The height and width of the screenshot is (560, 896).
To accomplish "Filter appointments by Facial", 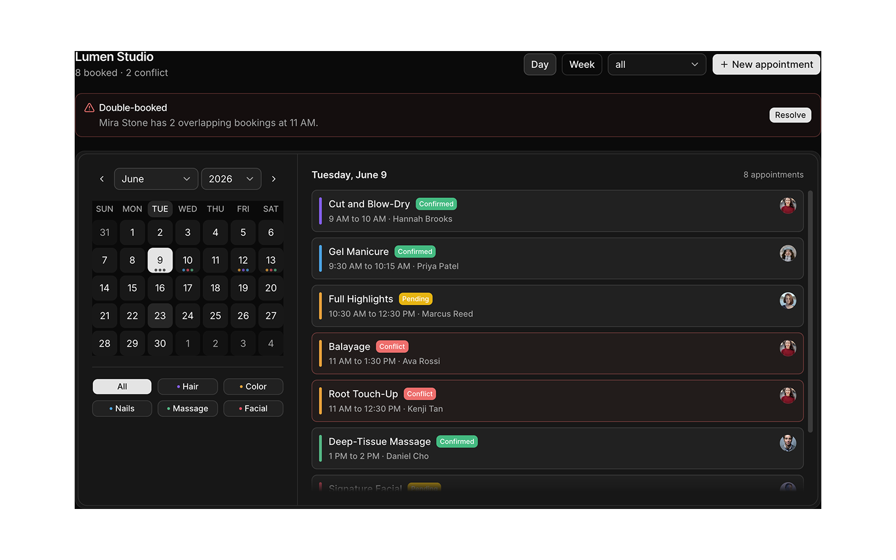I will [x=253, y=409].
